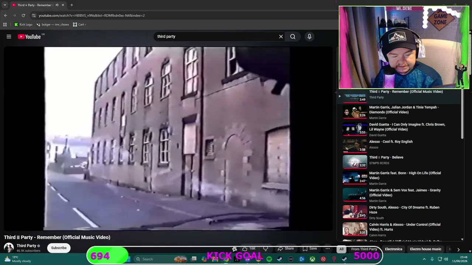
Task: Open the Windows taskbar search box
Action: tap(160, 259)
